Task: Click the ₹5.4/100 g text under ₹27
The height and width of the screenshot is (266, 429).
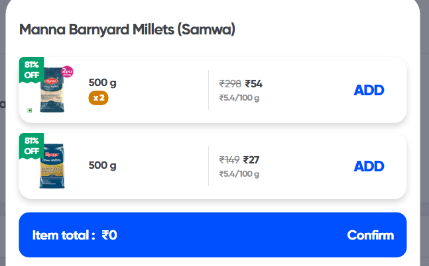Action: (239, 173)
